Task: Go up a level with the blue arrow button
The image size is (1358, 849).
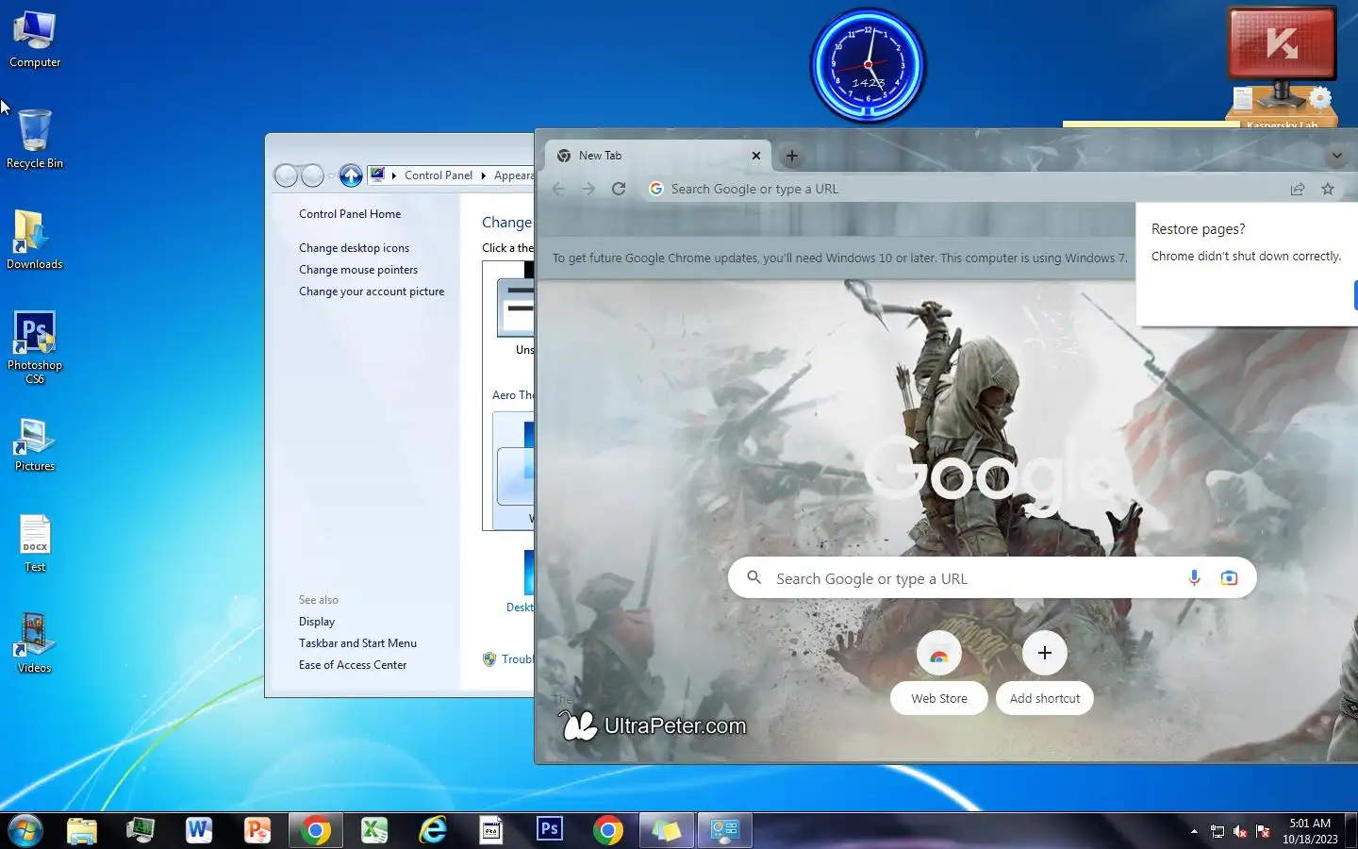Action: click(x=351, y=175)
